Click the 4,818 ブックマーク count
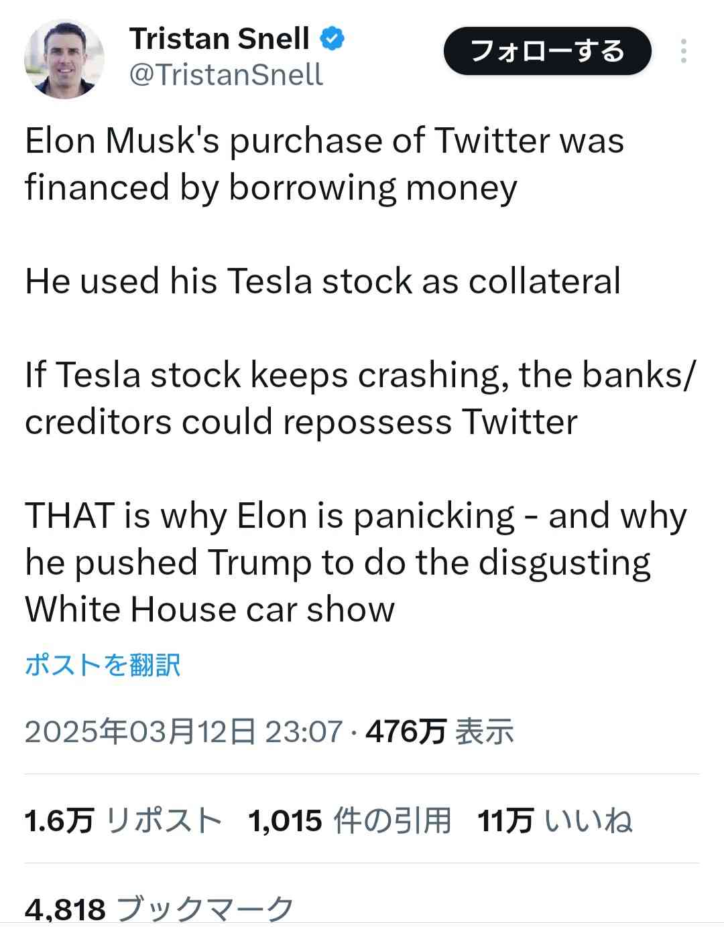This screenshot has width=724, height=947. 160,909
